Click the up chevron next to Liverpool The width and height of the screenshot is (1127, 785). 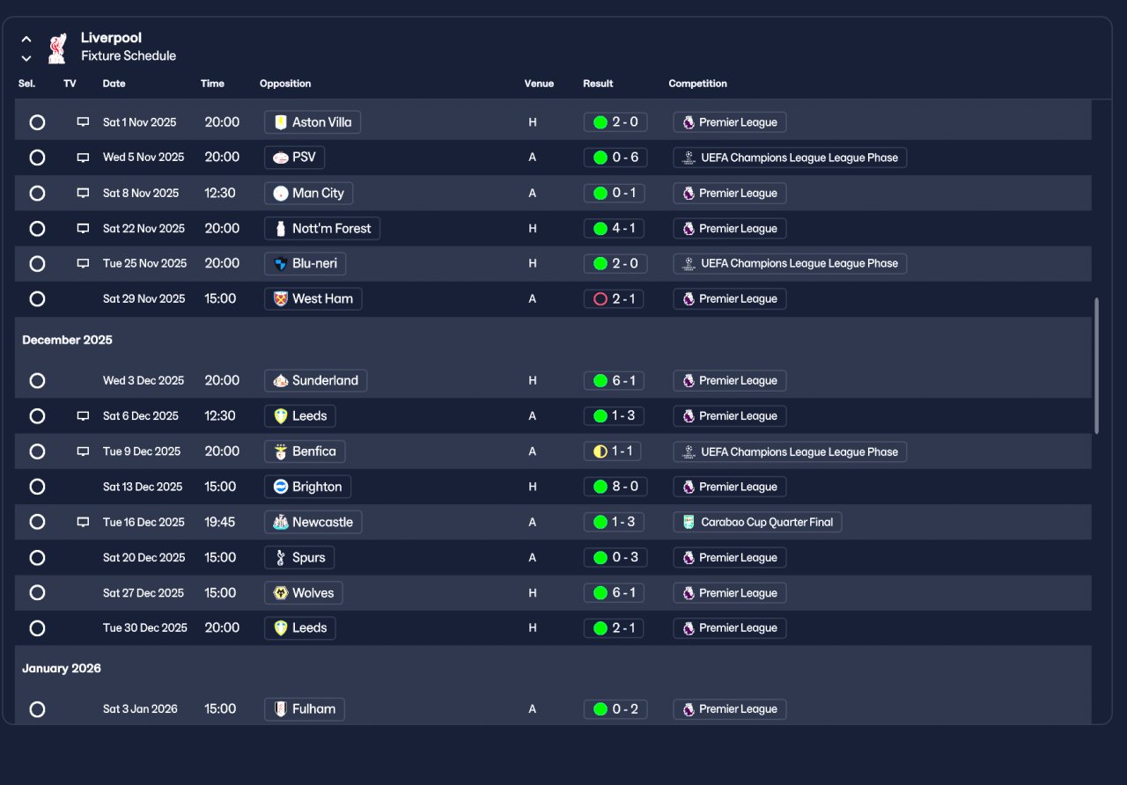pos(26,40)
